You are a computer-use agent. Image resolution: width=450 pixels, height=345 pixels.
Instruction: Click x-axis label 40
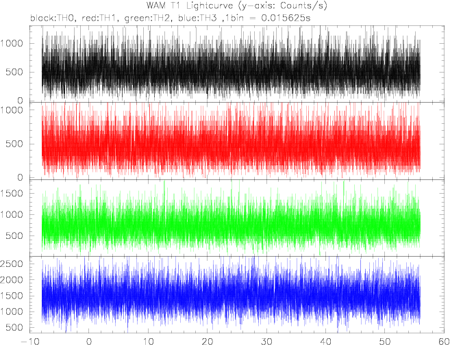pos(326,342)
